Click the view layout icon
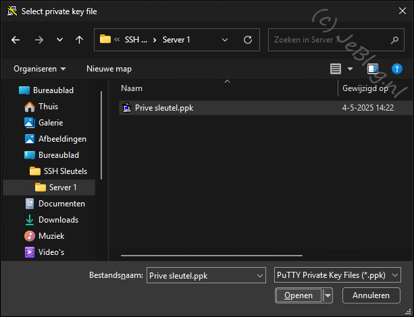The height and width of the screenshot is (317, 414). [336, 69]
